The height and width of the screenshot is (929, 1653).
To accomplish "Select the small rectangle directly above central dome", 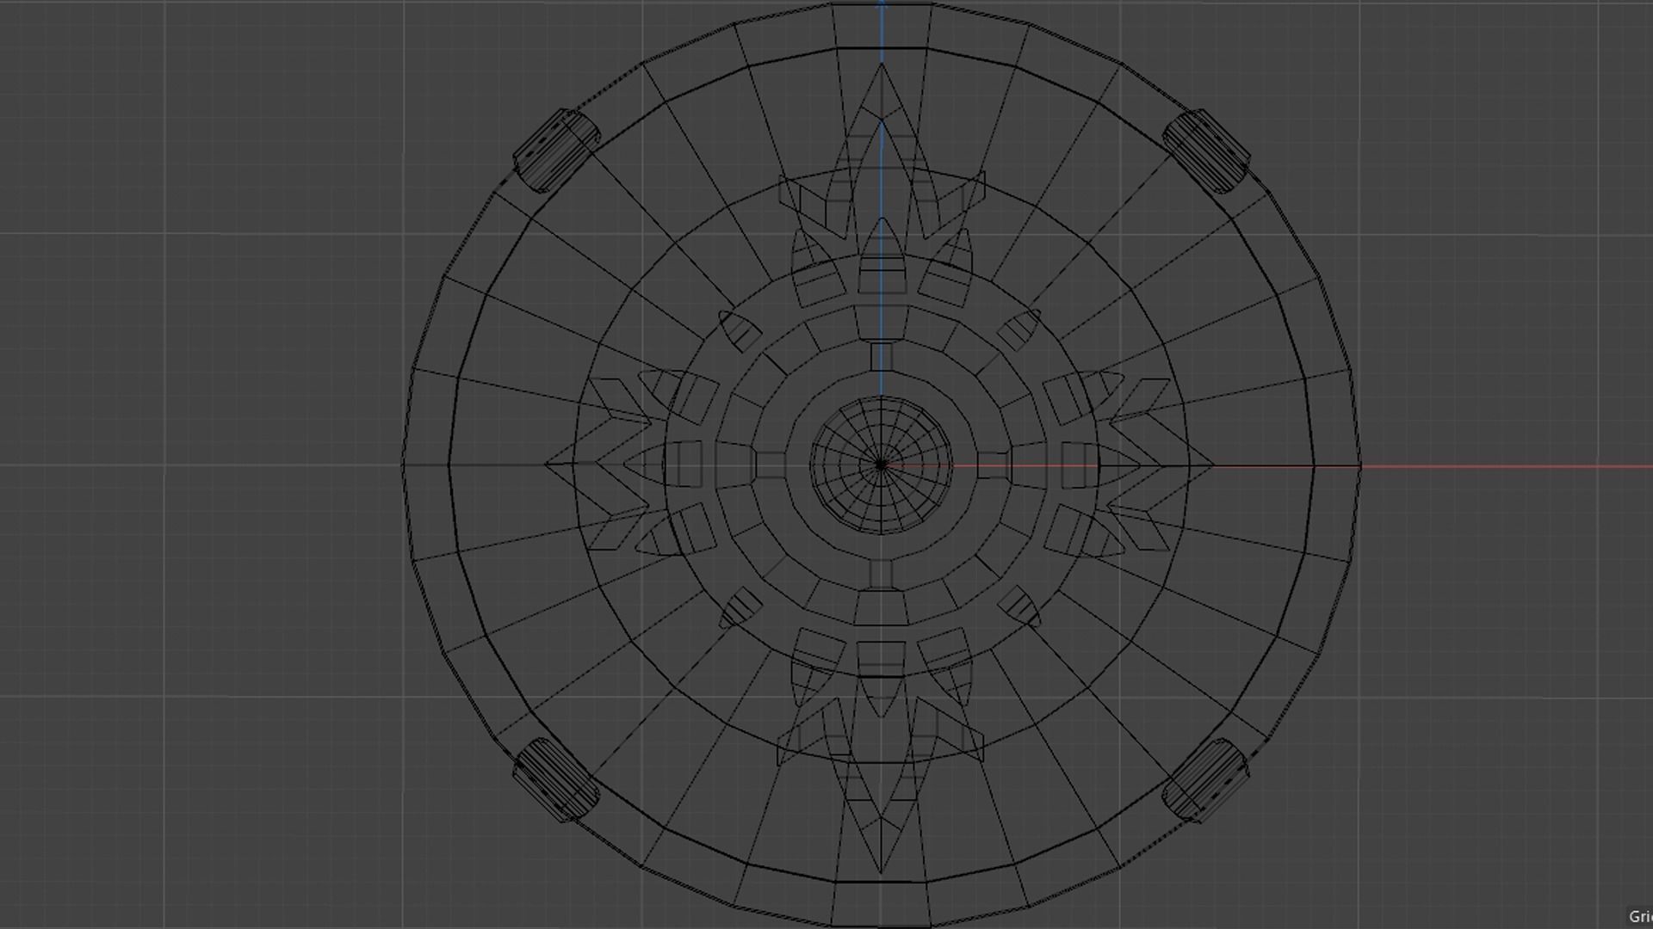I will (x=881, y=355).
